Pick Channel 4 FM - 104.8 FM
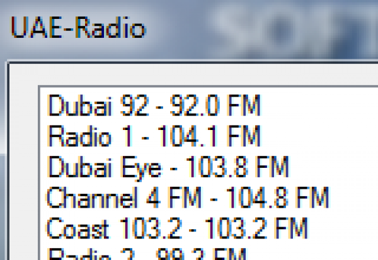Screen dimensions: 378x260 point(188,198)
